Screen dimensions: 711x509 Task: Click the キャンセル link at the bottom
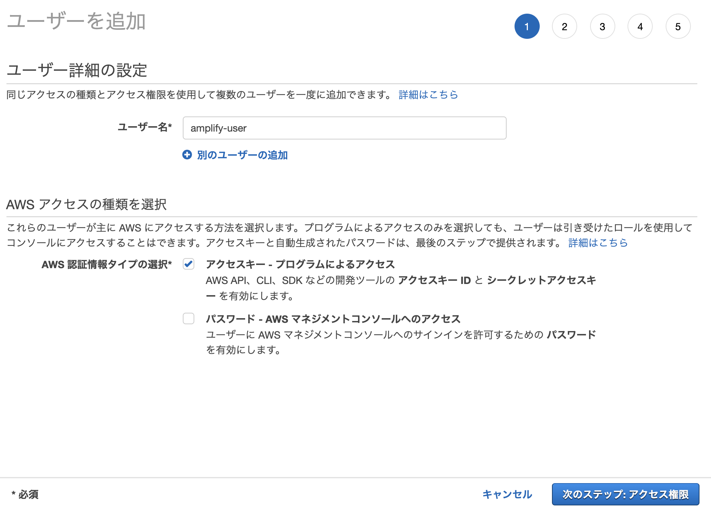point(508,494)
